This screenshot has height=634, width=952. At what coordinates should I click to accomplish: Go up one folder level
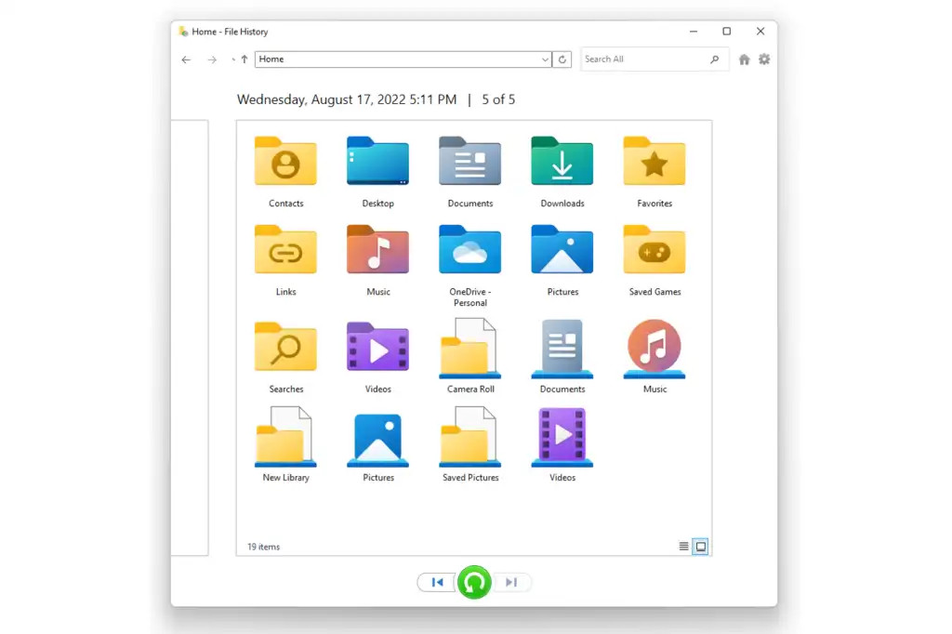pos(243,59)
